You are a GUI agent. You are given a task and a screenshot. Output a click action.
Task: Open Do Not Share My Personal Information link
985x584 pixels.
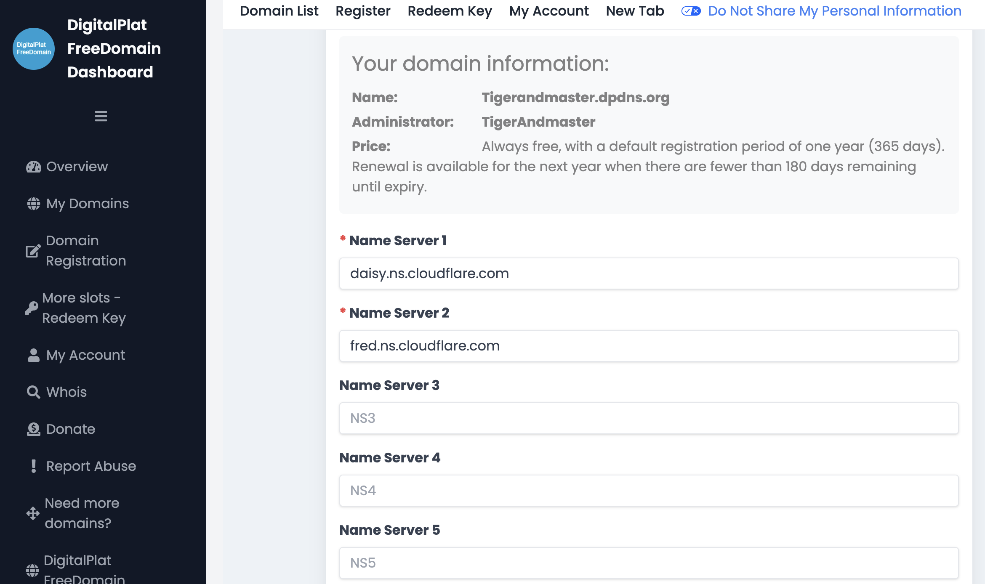tap(834, 11)
